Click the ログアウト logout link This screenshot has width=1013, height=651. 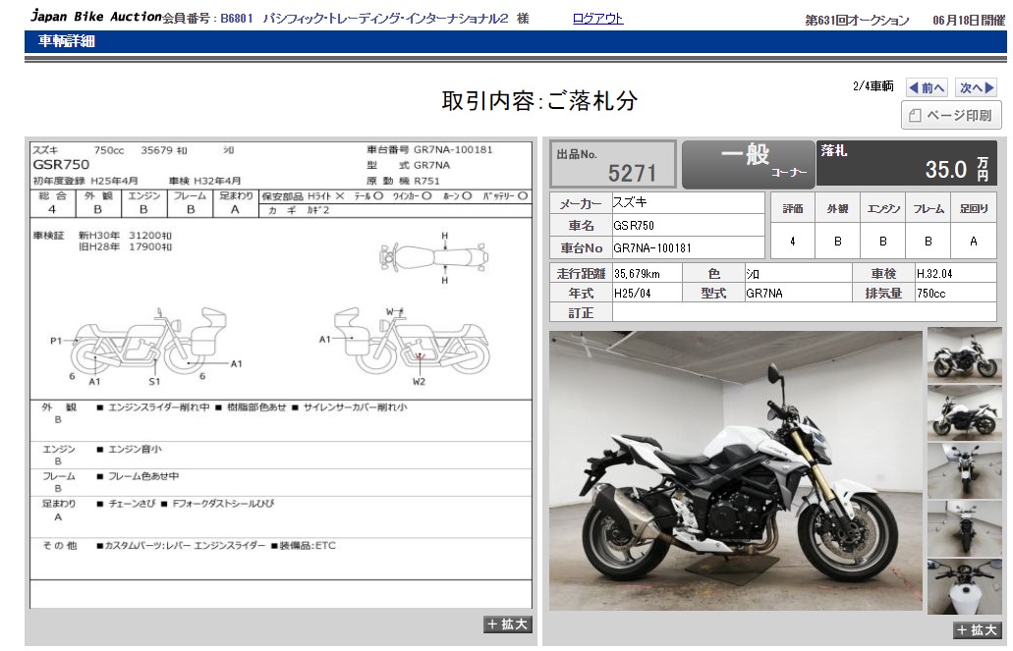(597, 19)
